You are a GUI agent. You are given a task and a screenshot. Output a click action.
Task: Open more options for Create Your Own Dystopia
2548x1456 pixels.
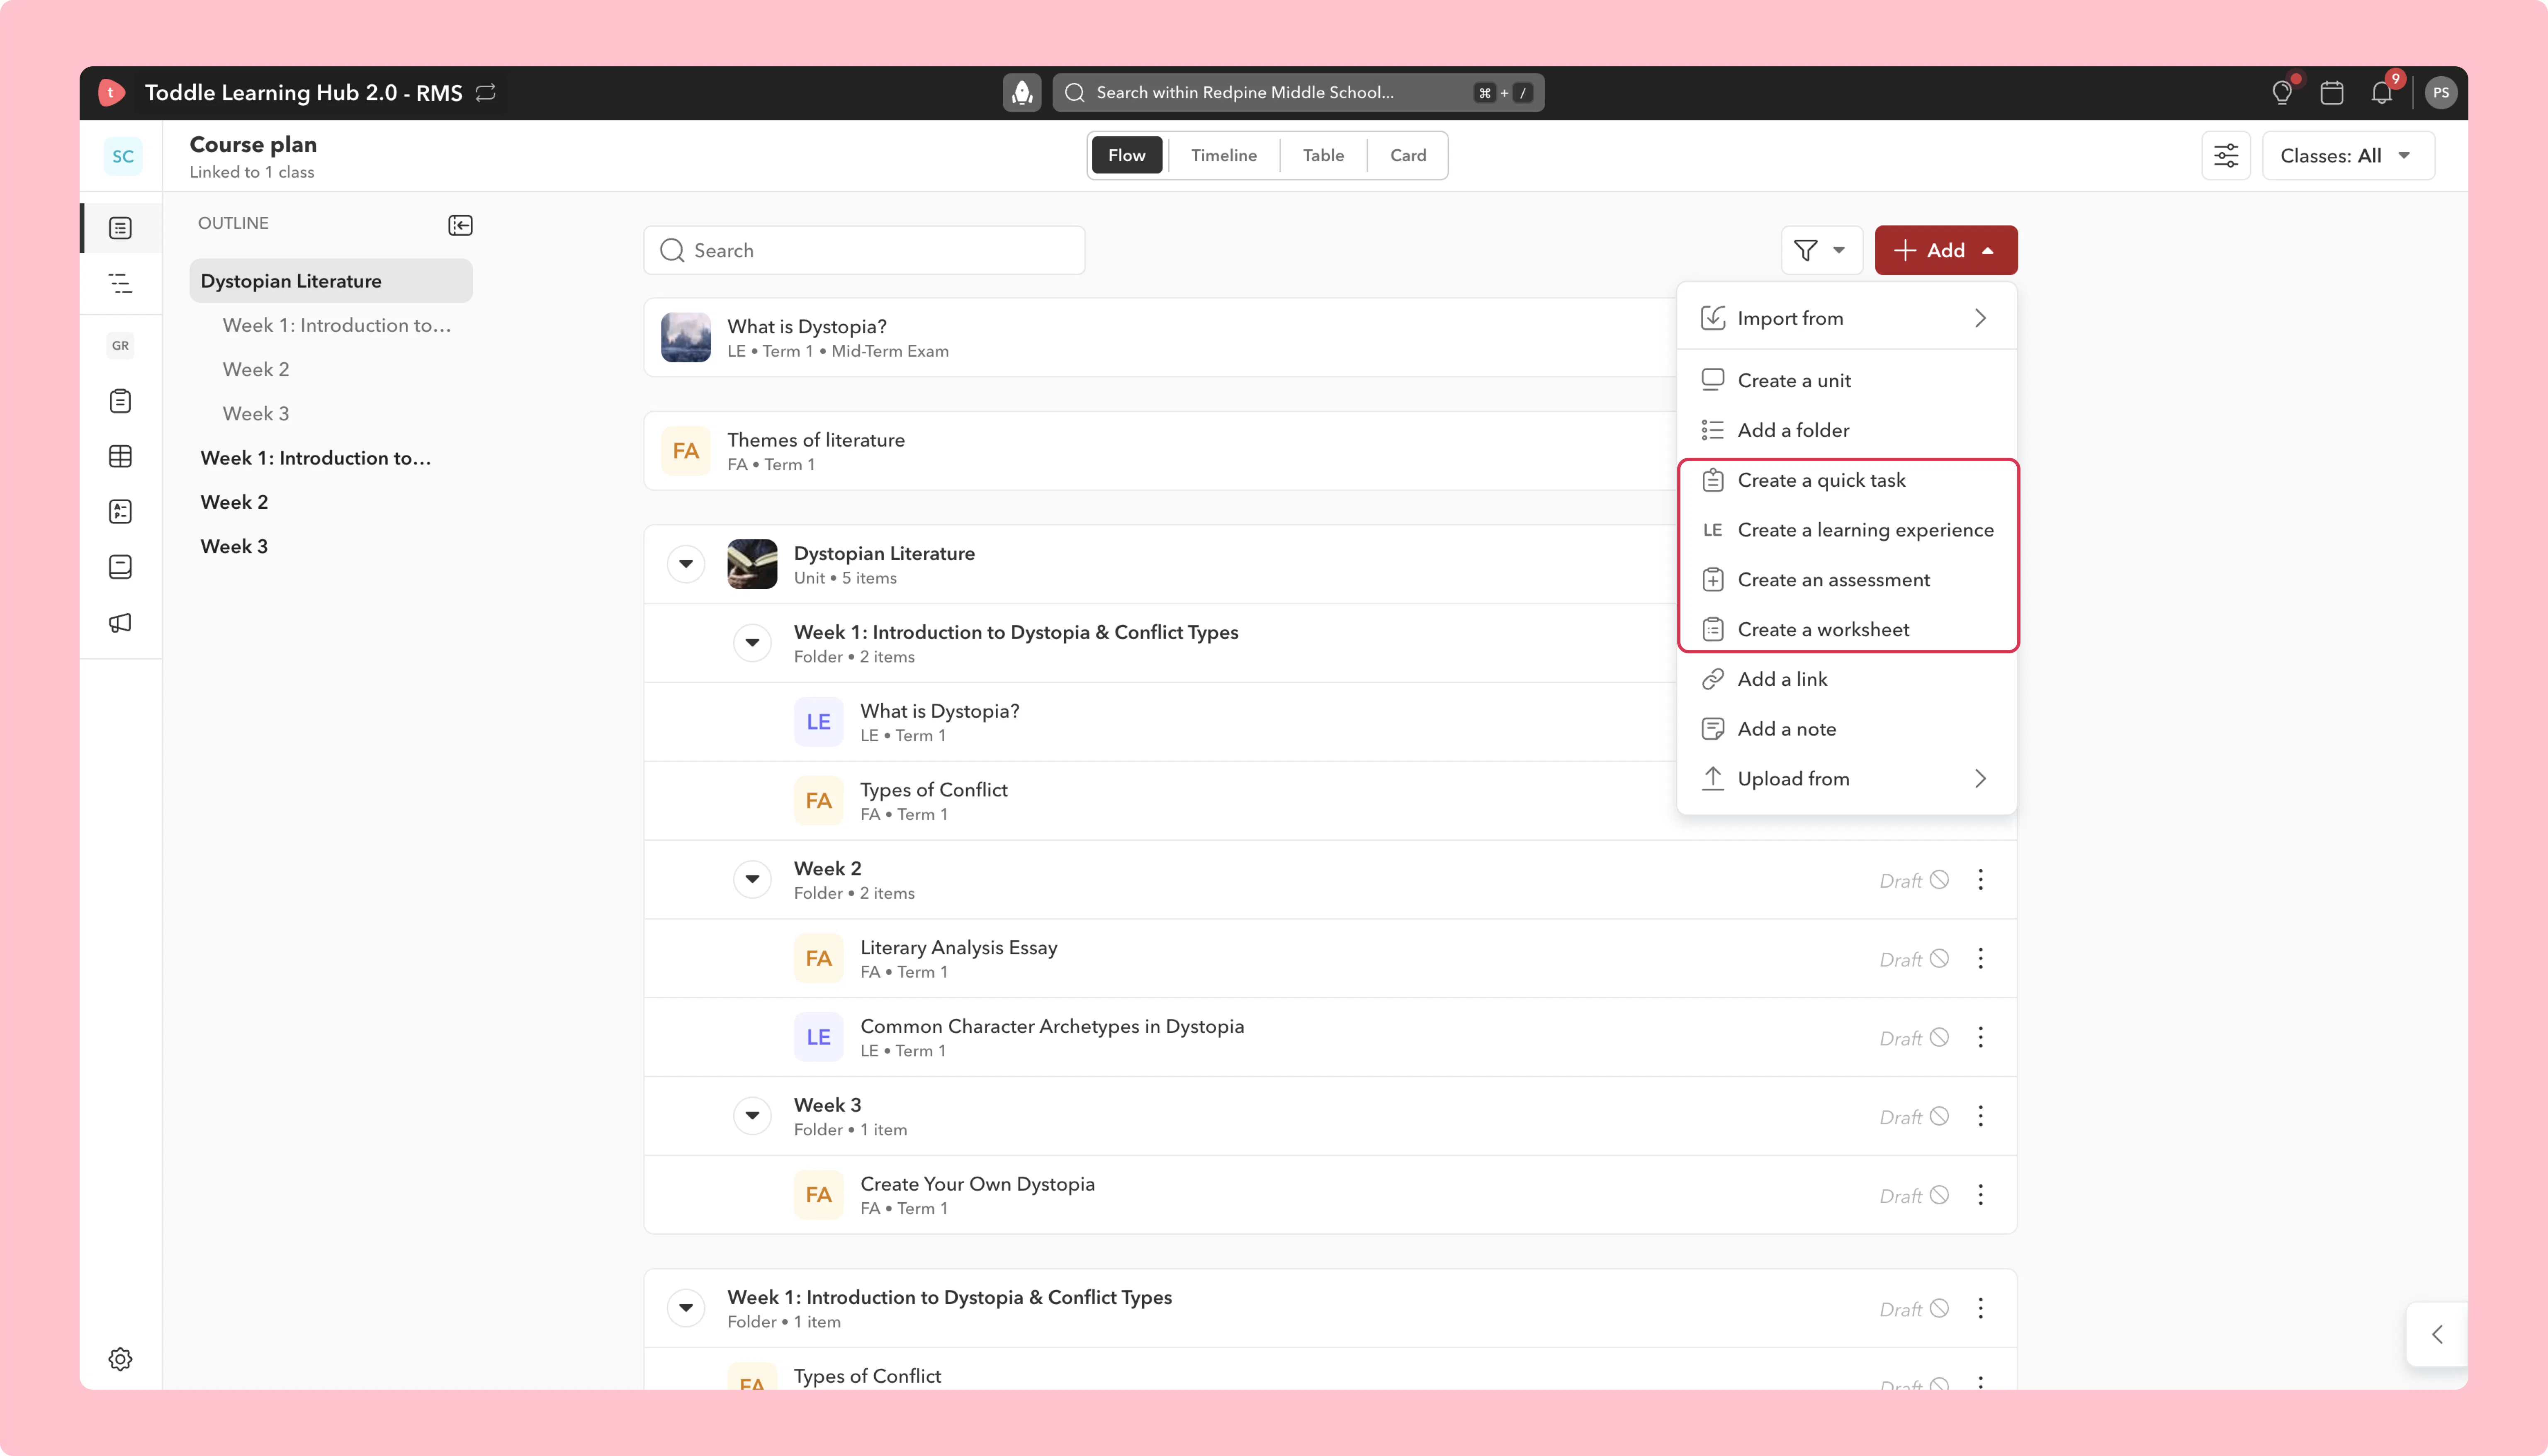pos(1980,1195)
